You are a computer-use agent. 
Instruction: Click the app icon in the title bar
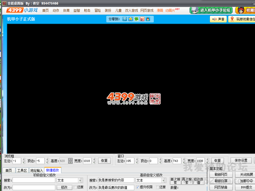pos(4,3)
